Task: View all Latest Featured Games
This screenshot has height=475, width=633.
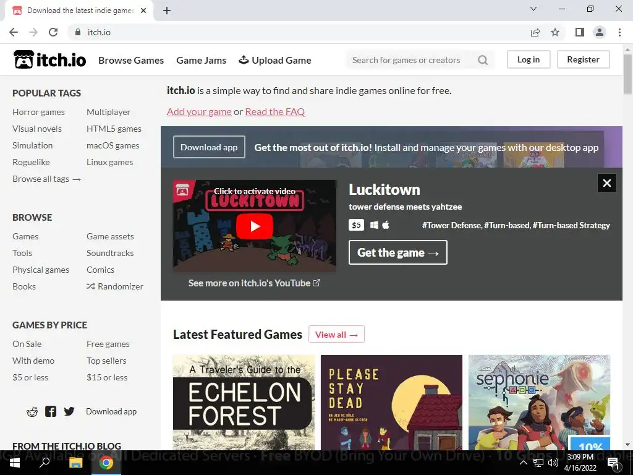Action: [337, 335]
